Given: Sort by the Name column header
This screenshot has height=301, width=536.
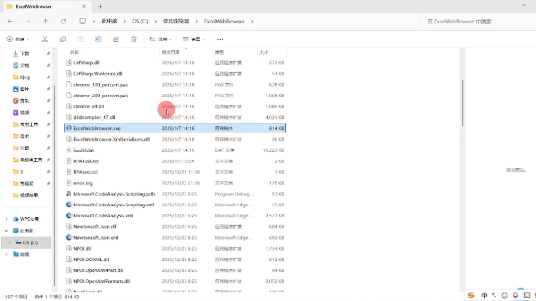Looking at the screenshot, I should click(x=74, y=52).
